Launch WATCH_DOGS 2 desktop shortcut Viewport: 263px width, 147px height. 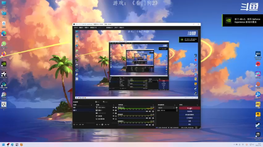pos(4,106)
